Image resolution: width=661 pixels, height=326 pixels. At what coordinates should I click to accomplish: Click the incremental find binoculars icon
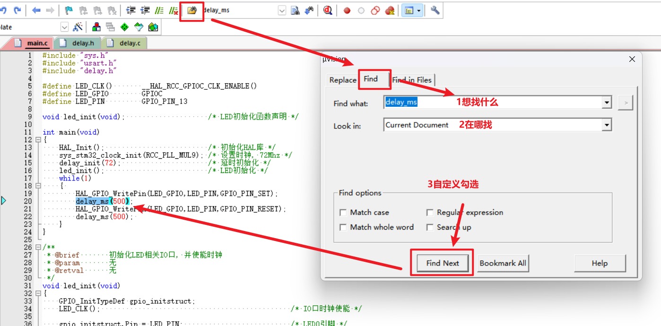pos(309,10)
